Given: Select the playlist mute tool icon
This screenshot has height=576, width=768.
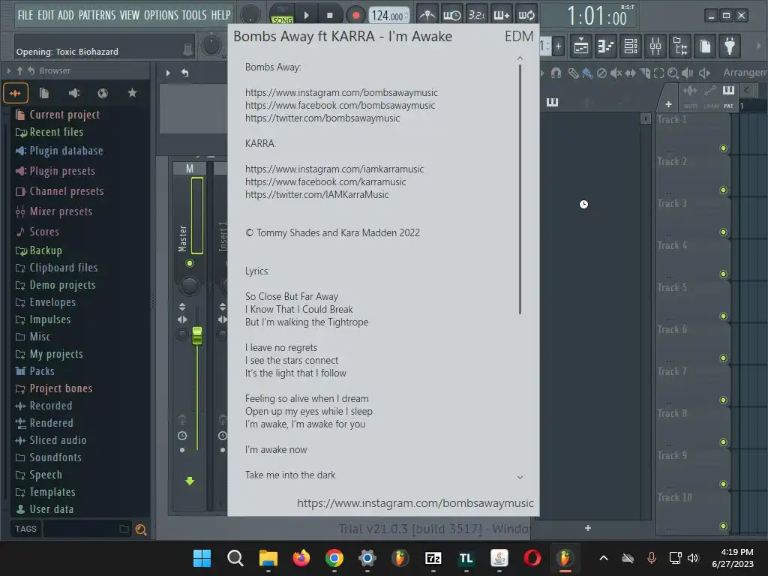Looking at the screenshot, I should pyautogui.click(x=616, y=73).
